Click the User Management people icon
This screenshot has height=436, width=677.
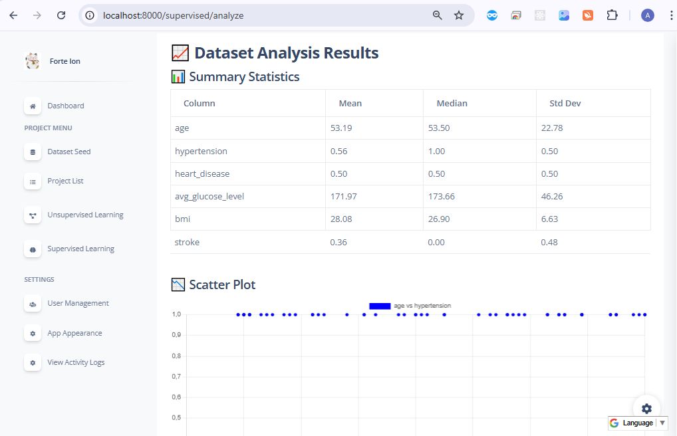33,304
